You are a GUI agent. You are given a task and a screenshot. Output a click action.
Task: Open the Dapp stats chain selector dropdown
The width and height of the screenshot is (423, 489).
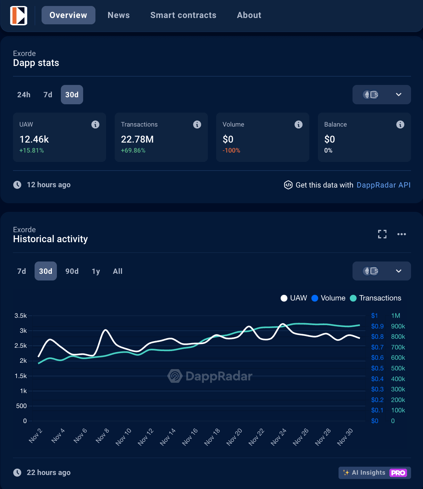tap(381, 95)
